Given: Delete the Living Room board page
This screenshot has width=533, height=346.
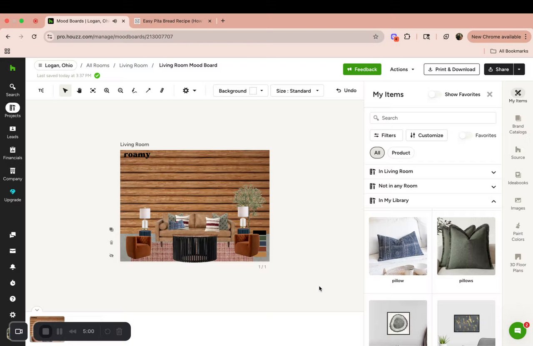Looking at the screenshot, I should [x=111, y=242].
